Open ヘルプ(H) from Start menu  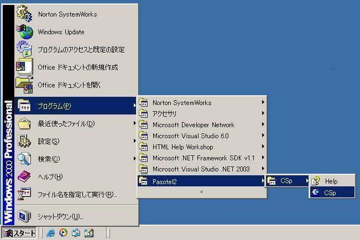tap(76, 176)
